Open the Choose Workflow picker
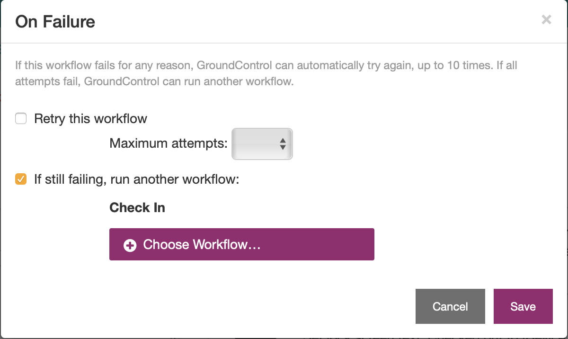The width and height of the screenshot is (568, 339). tap(241, 244)
